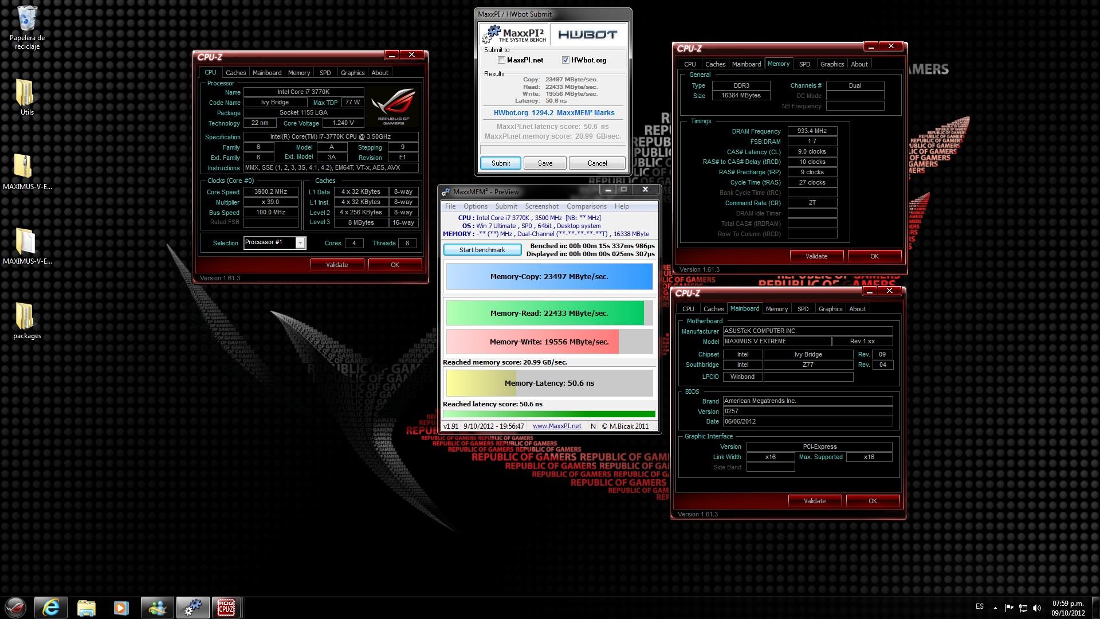Open Options menu in MaxxMEM²

click(476, 206)
